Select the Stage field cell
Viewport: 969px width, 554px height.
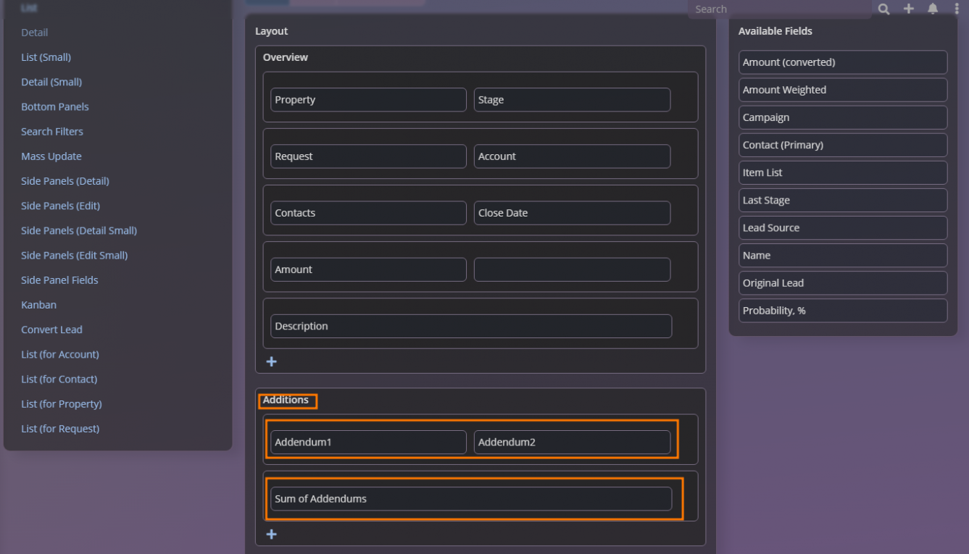[x=572, y=100]
